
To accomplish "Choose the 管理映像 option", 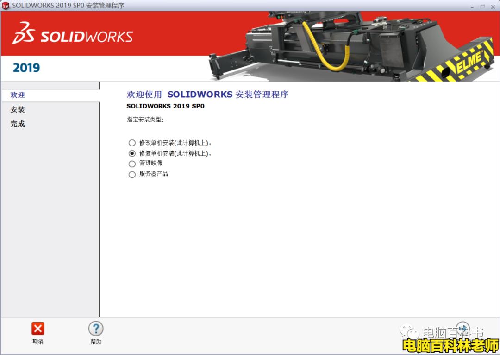I will tap(132, 164).
